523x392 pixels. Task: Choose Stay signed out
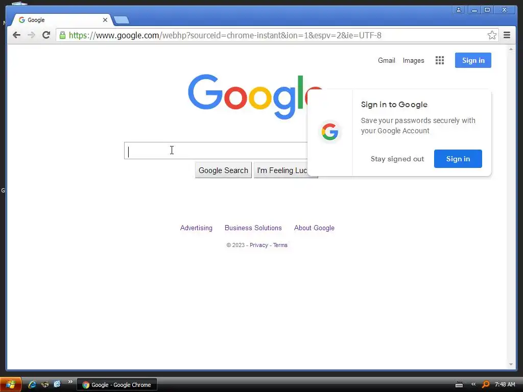click(397, 159)
